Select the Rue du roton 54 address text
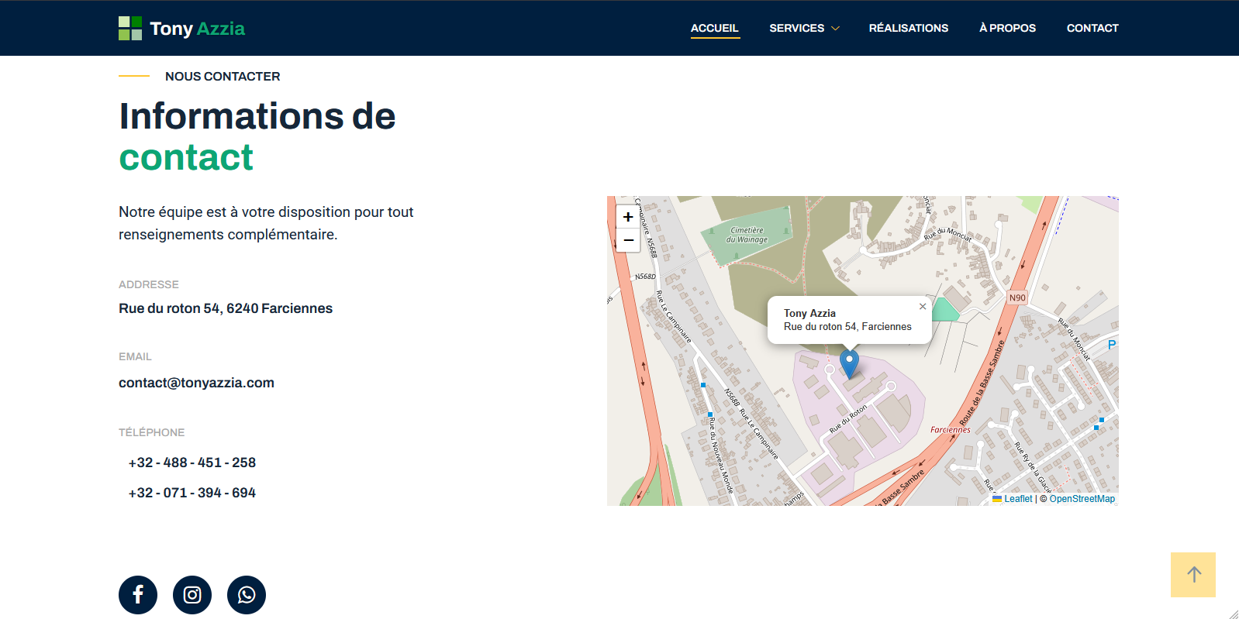The width and height of the screenshot is (1239, 619). [x=226, y=308]
